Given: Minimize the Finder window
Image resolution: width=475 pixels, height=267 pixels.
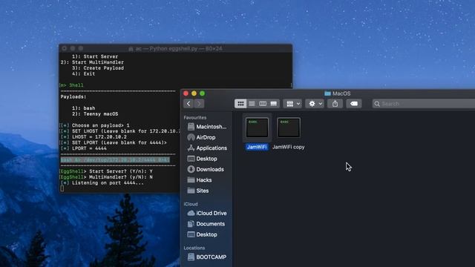Looking at the screenshot, I should (194, 93).
